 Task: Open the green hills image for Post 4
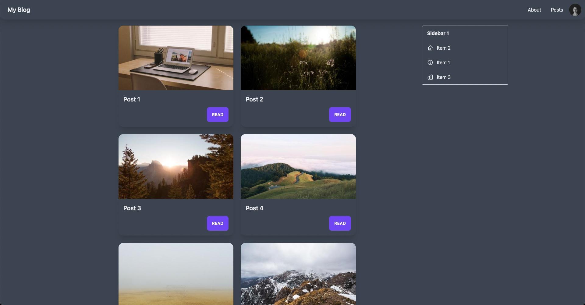[x=298, y=166]
